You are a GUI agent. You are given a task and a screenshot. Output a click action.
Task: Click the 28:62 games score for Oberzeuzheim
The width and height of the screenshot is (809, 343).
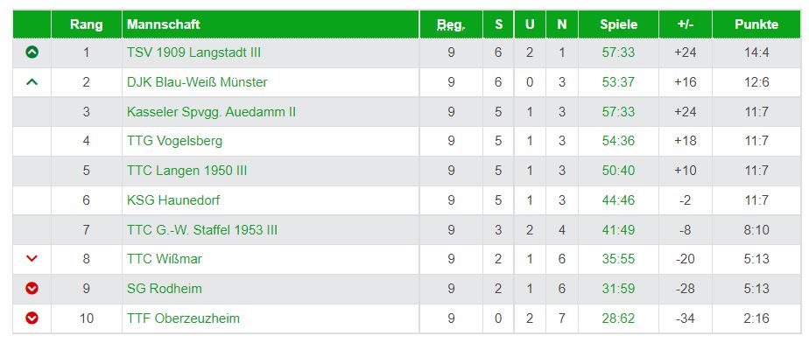[618, 318]
